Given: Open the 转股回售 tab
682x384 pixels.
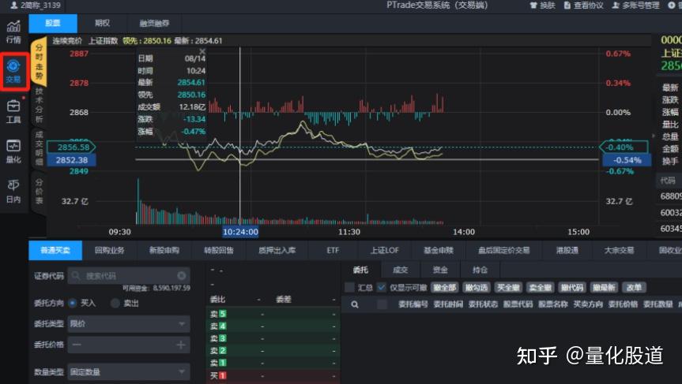Looking at the screenshot, I should [x=219, y=251].
